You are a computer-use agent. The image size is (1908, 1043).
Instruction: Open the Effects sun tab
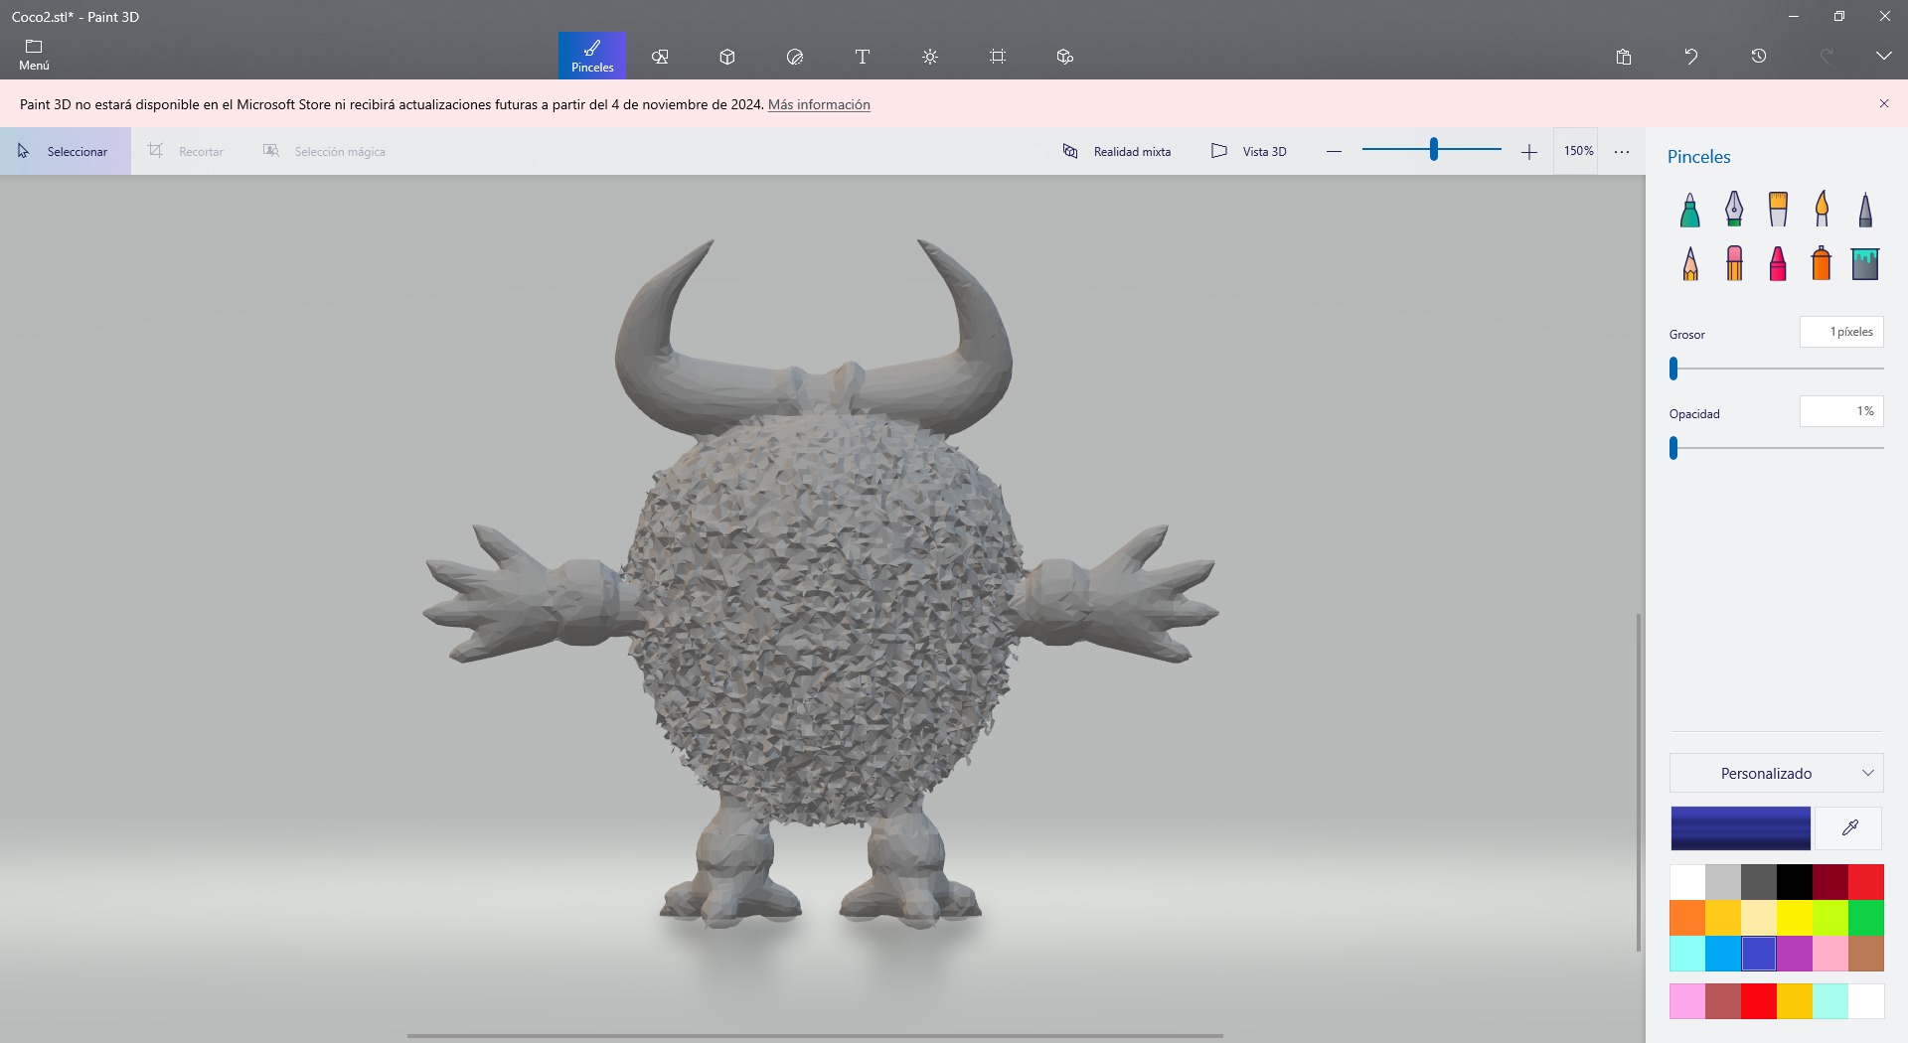(x=930, y=57)
